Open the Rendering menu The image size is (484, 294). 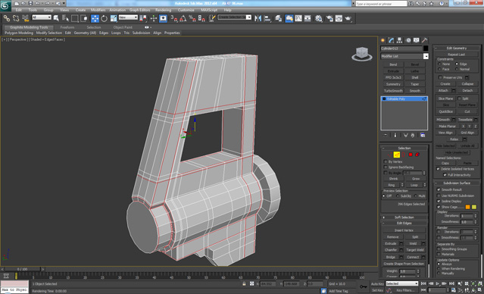(x=164, y=10)
